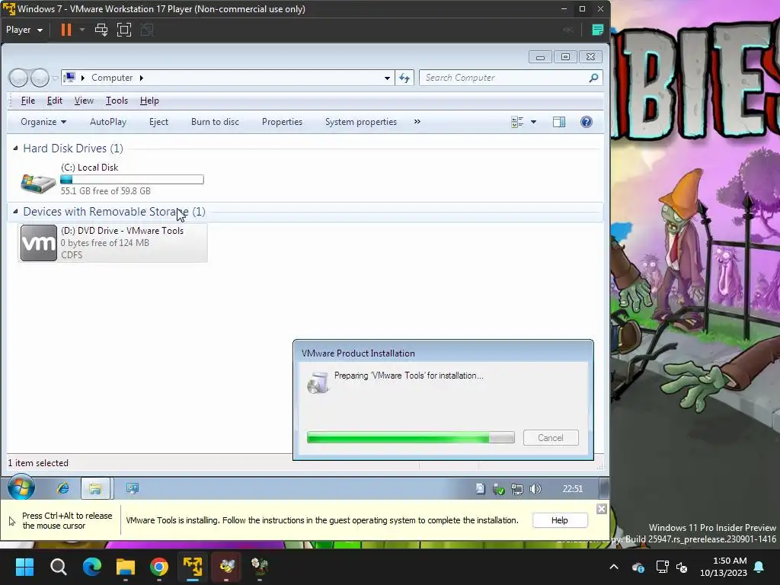Collapse the Hard Disk Drives group

pyautogui.click(x=15, y=149)
